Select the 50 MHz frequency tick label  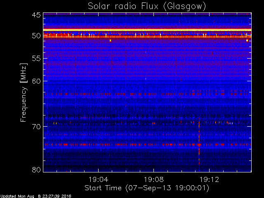coord(36,36)
